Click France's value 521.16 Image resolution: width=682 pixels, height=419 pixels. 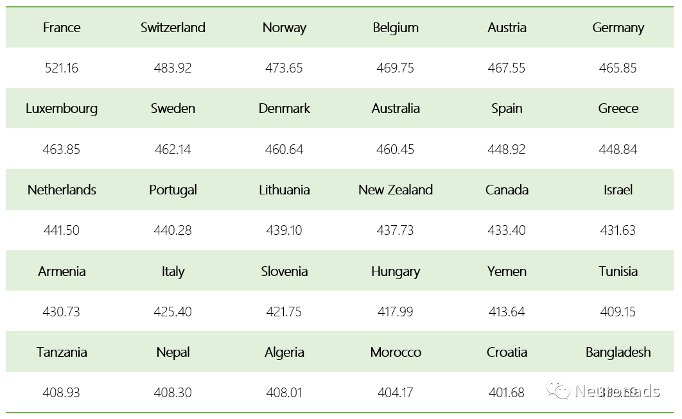[62, 68]
